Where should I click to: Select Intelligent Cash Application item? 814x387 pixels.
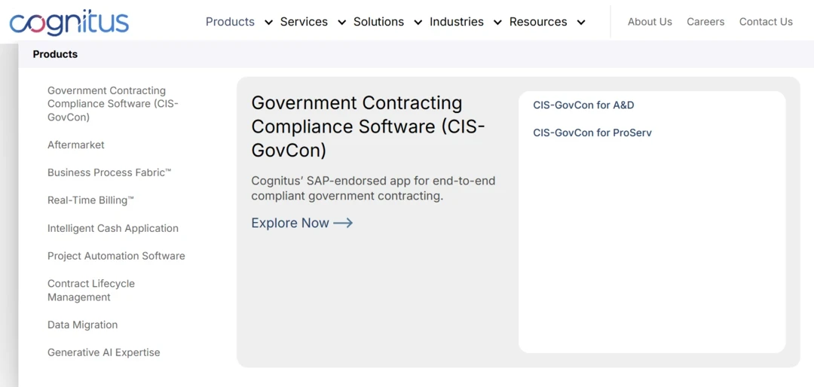[113, 228]
